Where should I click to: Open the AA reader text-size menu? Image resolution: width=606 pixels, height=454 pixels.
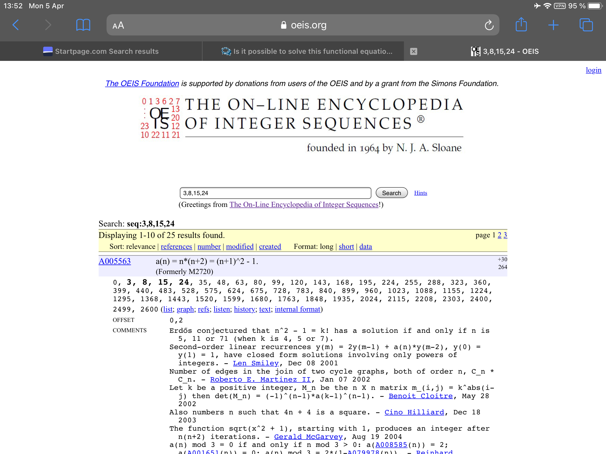tap(118, 25)
